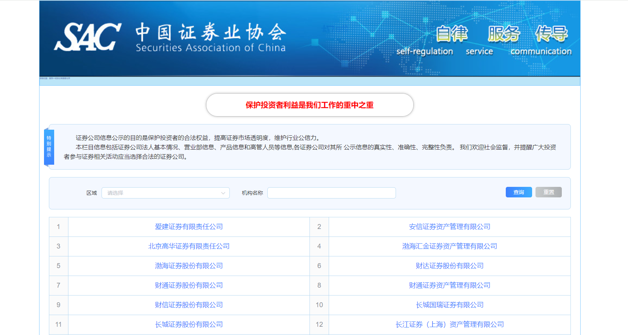Open the 爱建证券有限责任公司 link

click(189, 227)
